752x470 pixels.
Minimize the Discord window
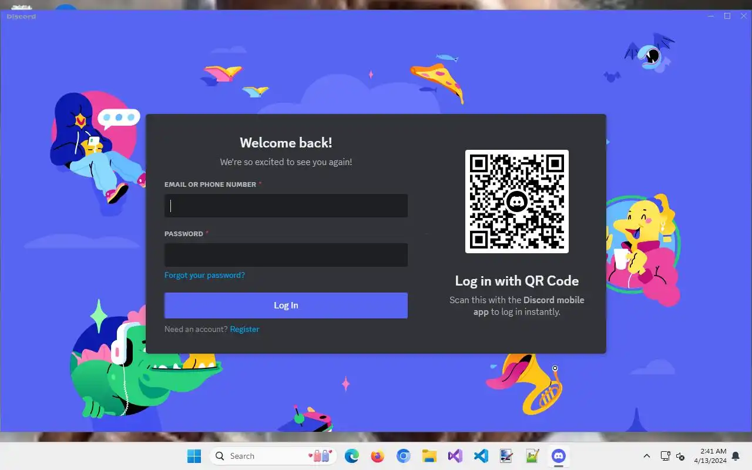pyautogui.click(x=711, y=16)
